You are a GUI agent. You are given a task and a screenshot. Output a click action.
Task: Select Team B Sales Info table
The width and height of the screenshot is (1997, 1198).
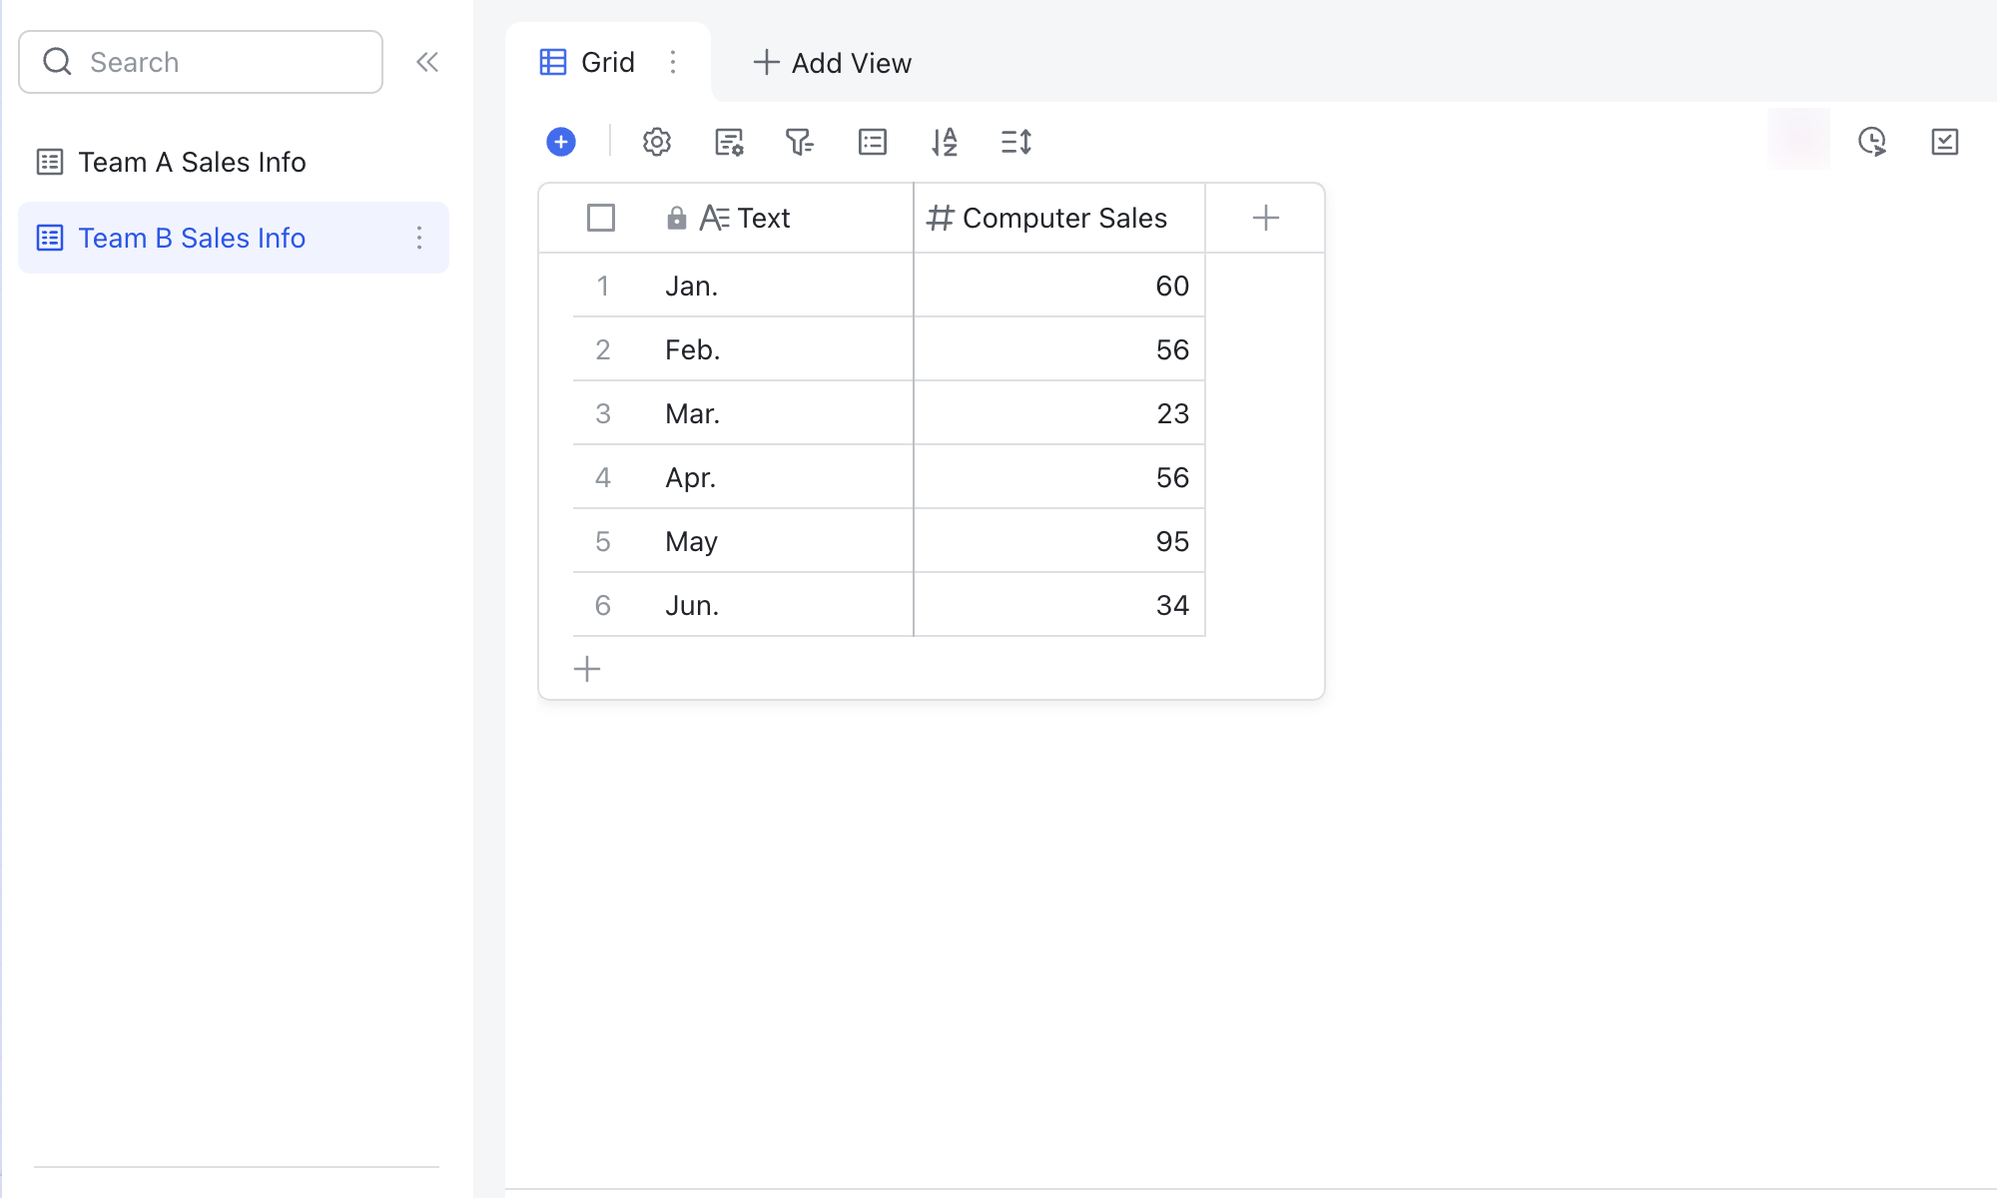234,238
